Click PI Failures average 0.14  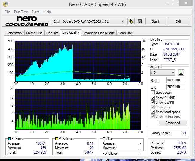[90, 143]
